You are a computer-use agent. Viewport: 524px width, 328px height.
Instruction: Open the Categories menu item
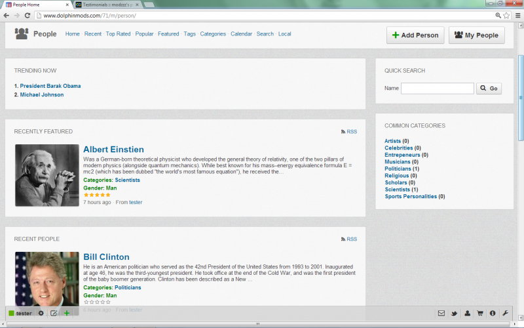click(213, 34)
